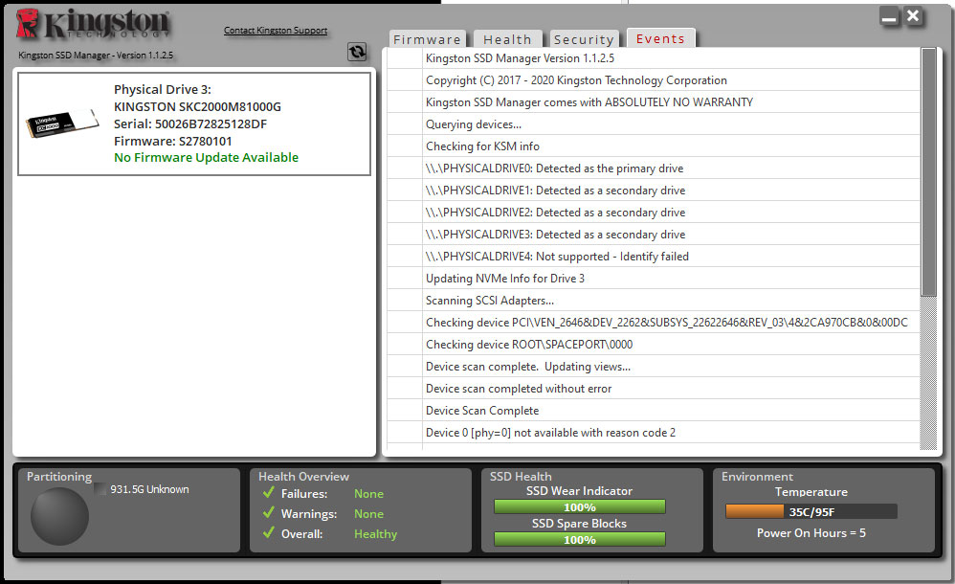The width and height of the screenshot is (955, 584).
Task: Click the Overall 'Healthy' status value
Action: point(375,533)
